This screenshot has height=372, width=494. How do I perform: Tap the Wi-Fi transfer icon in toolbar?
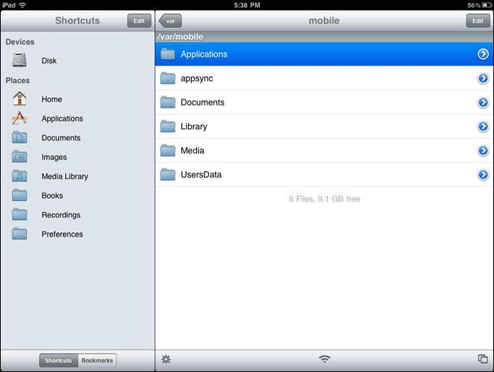pyautogui.click(x=325, y=359)
